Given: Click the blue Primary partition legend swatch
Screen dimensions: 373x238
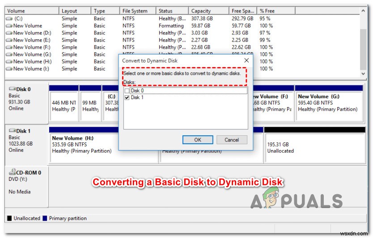Looking at the screenshot, I should pos(45,218).
